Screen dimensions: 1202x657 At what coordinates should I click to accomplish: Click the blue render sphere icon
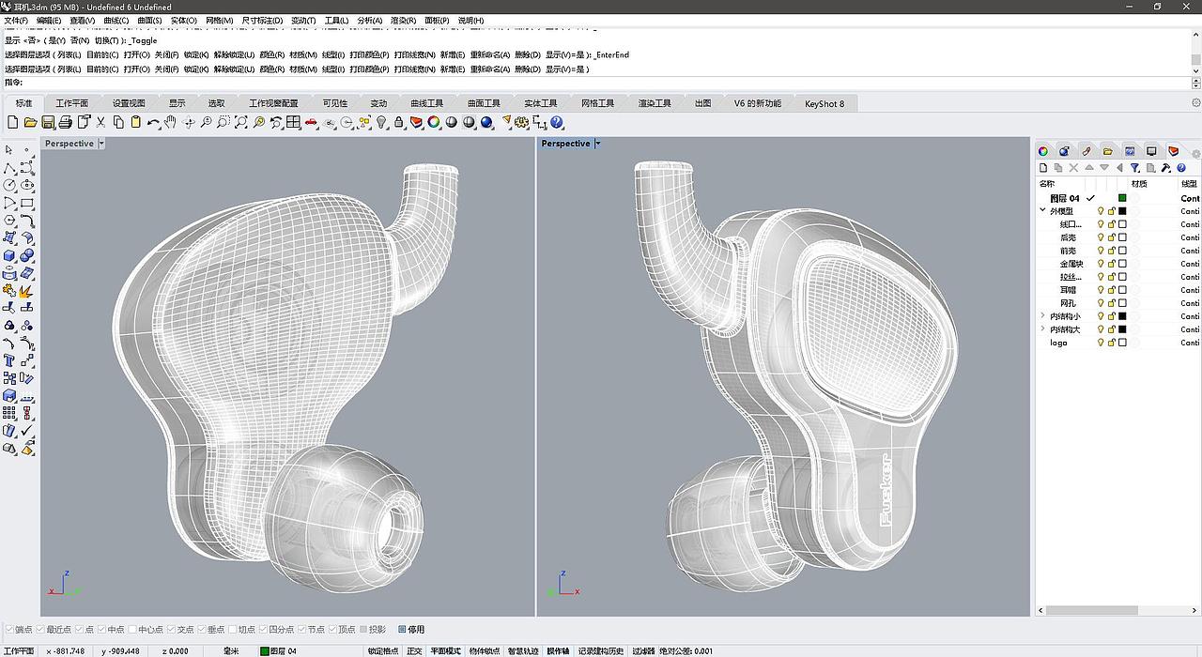click(x=486, y=122)
